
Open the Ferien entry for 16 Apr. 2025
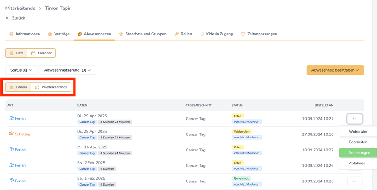coord(20,150)
